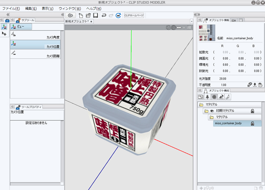Open the 編集 menu
The height and width of the screenshot is (190, 265).
pos(31,9)
